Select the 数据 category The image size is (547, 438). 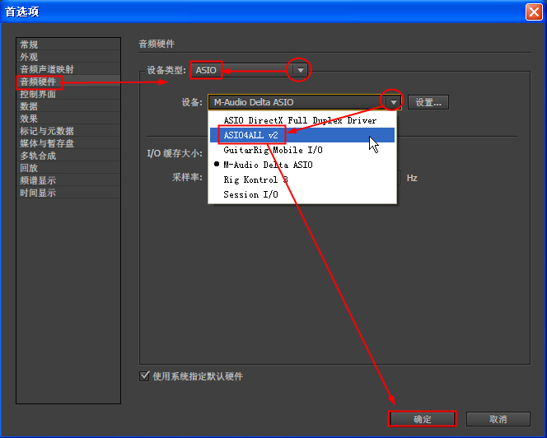tap(68, 106)
